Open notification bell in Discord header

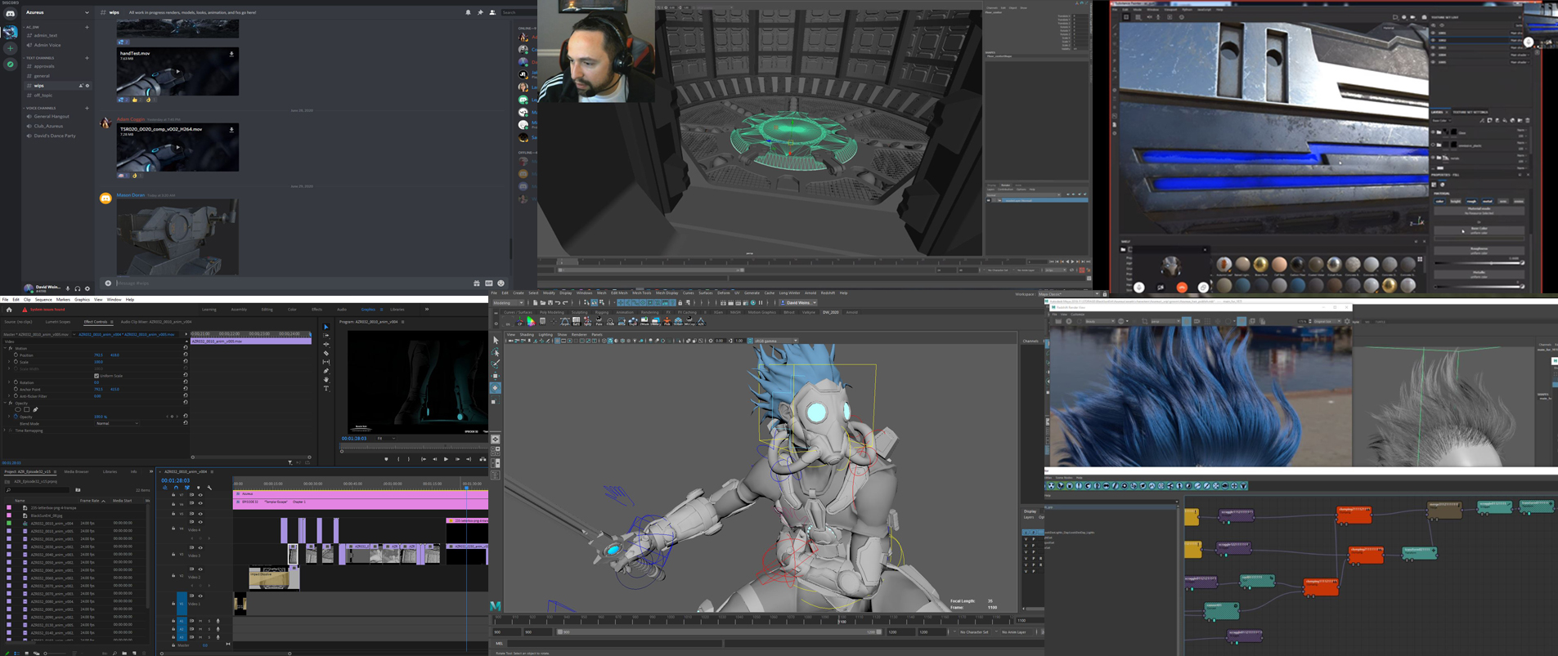(x=468, y=12)
